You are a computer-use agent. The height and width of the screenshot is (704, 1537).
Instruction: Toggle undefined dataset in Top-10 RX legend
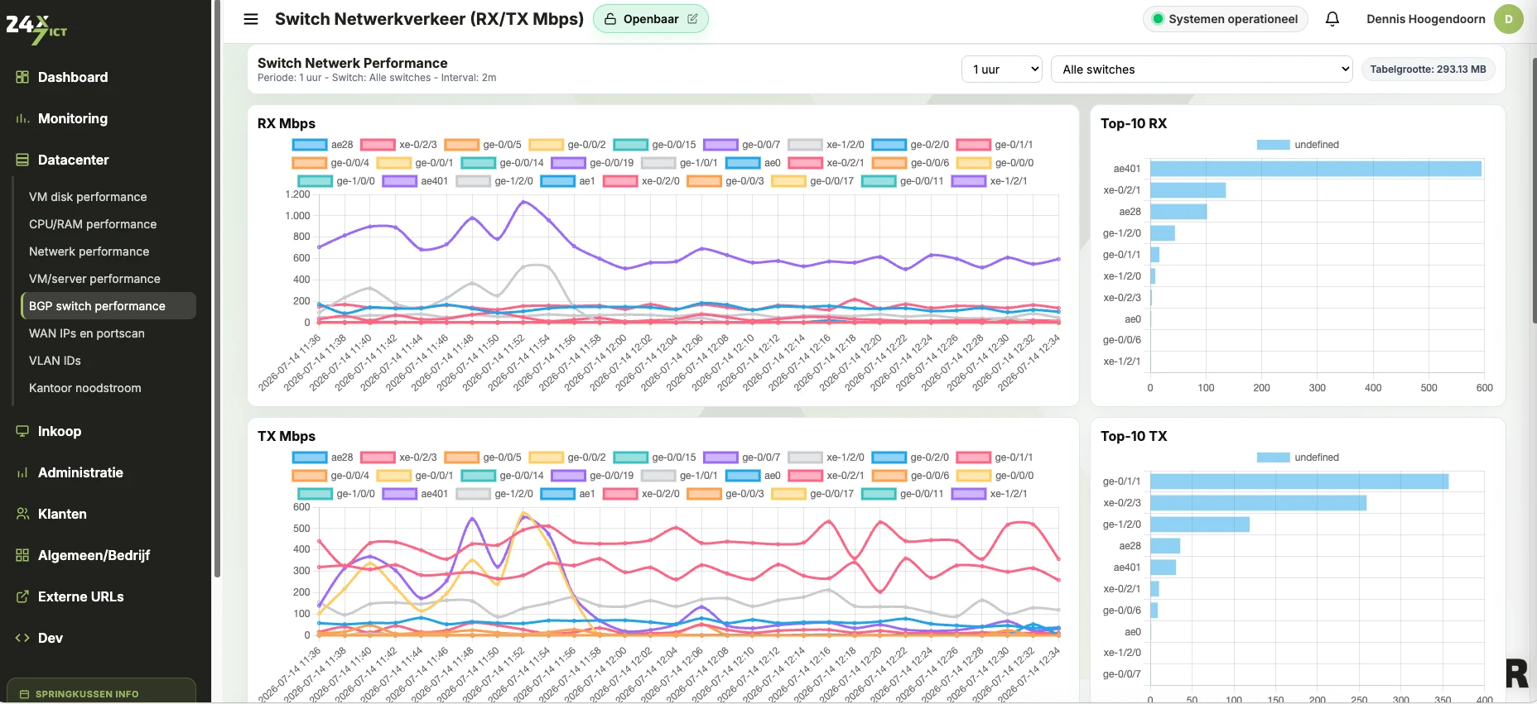(x=1298, y=145)
